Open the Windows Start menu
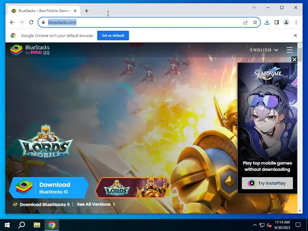This screenshot has height=231, width=308. point(7,225)
